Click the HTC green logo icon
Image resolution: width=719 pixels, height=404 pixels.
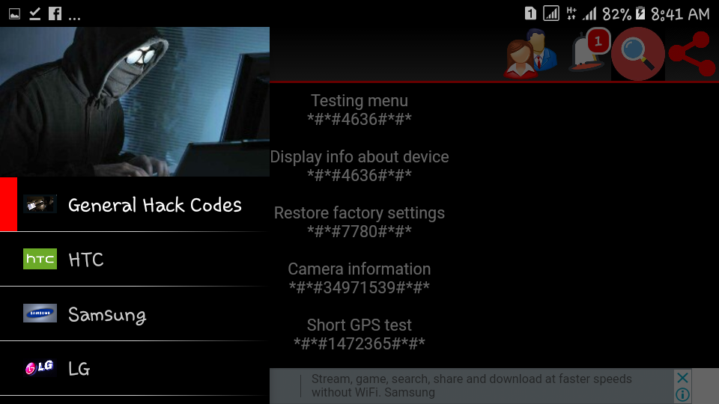click(40, 259)
